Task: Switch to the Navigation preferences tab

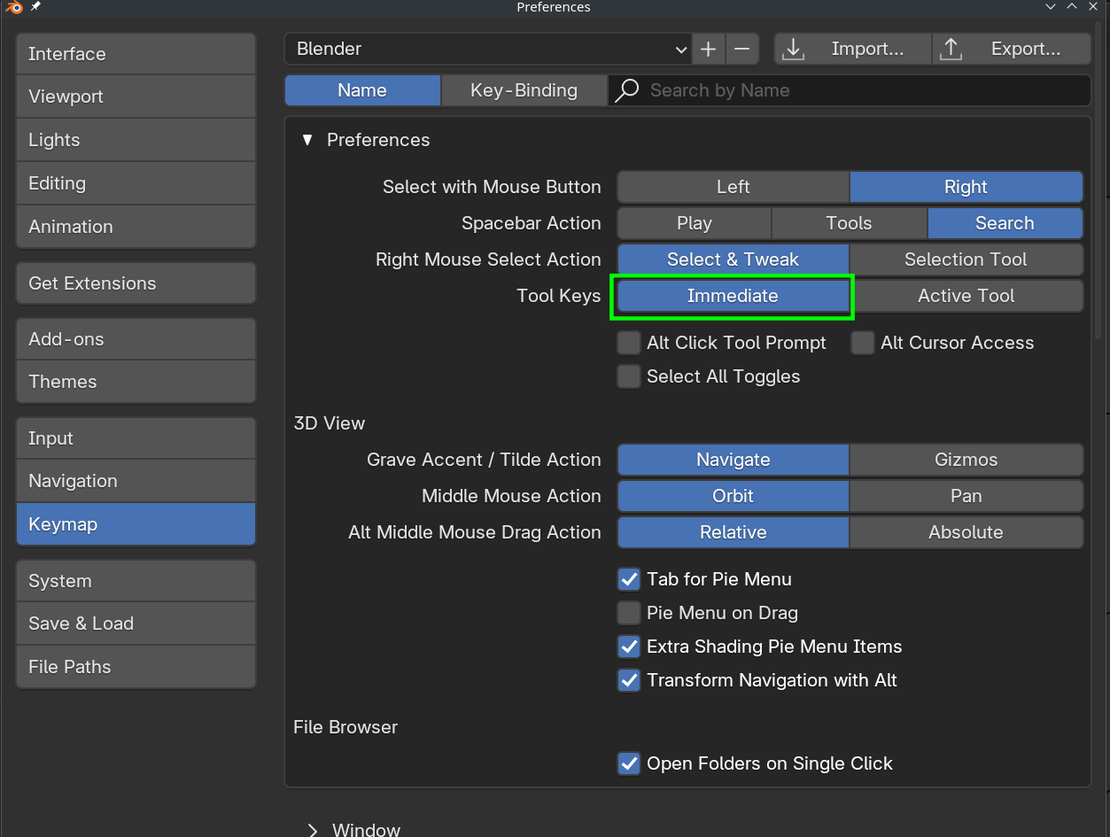Action: 136,481
